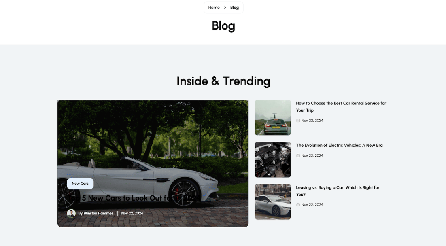This screenshot has height=246, width=446.
Task: Click the Inside & Trending section heading
Action: [x=223, y=81]
